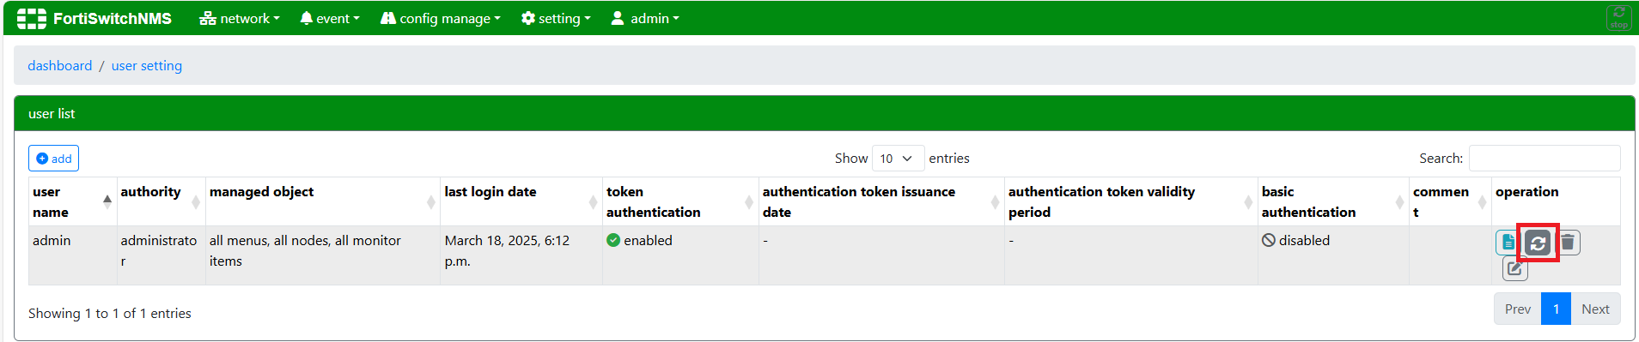Image resolution: width=1639 pixels, height=342 pixels.
Task: Sort table by last login date
Action: pyautogui.click(x=521, y=201)
